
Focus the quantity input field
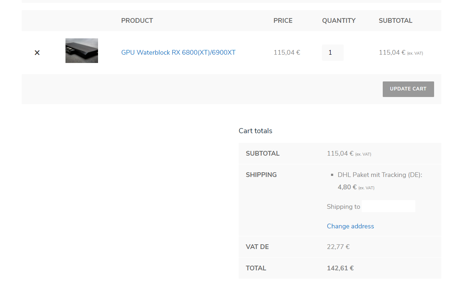[x=332, y=52]
